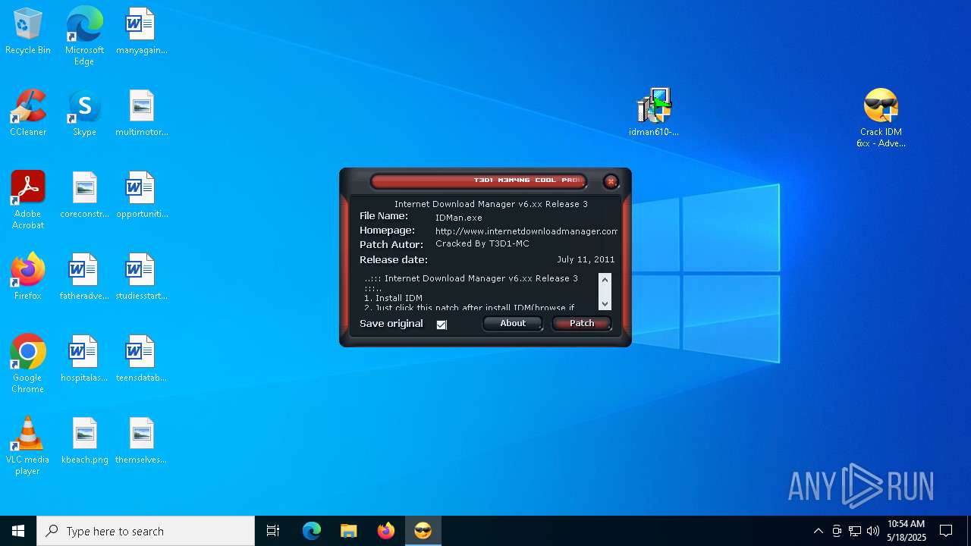Click the July 11, 2011 release date
This screenshot has width=971, height=546.
(x=586, y=259)
